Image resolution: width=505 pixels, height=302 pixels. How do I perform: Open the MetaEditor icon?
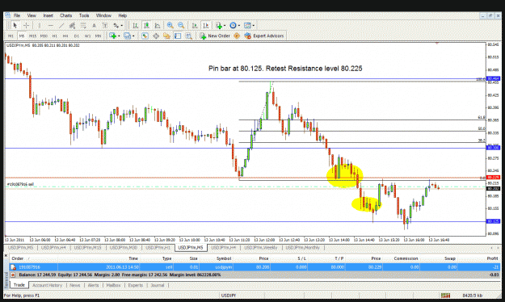[x=237, y=36]
